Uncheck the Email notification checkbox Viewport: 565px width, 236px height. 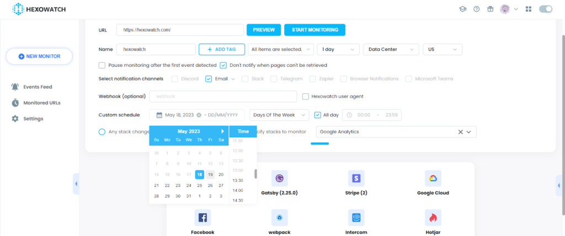pos(209,78)
